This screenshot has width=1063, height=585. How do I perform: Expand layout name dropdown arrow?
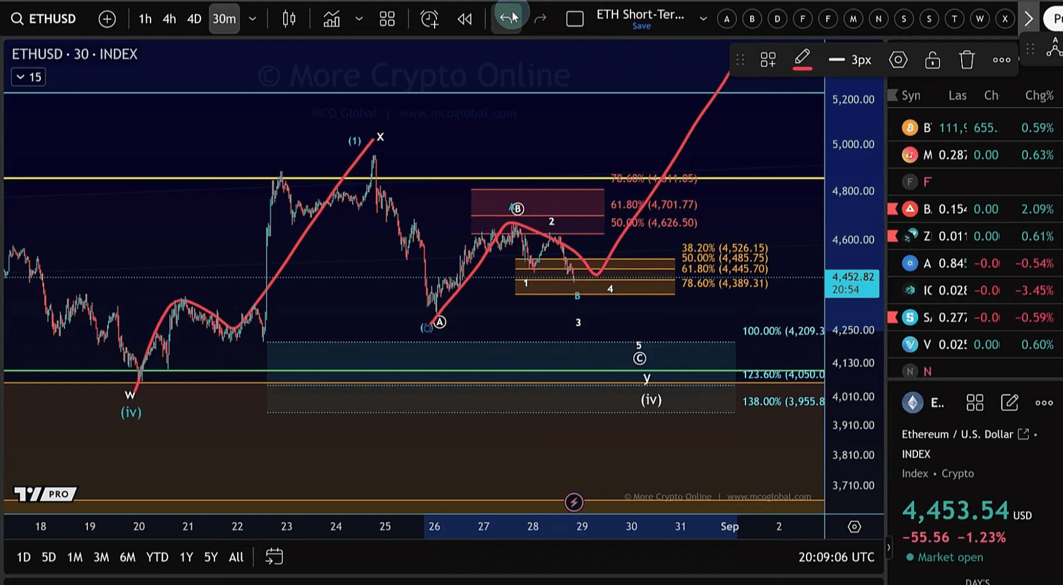pyautogui.click(x=703, y=19)
